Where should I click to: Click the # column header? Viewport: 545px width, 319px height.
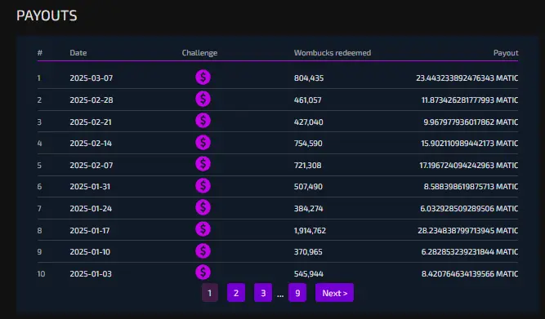click(x=40, y=53)
